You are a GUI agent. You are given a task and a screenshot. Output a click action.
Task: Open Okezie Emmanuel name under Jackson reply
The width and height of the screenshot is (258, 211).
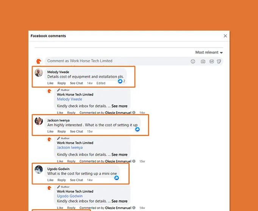click(x=118, y=161)
